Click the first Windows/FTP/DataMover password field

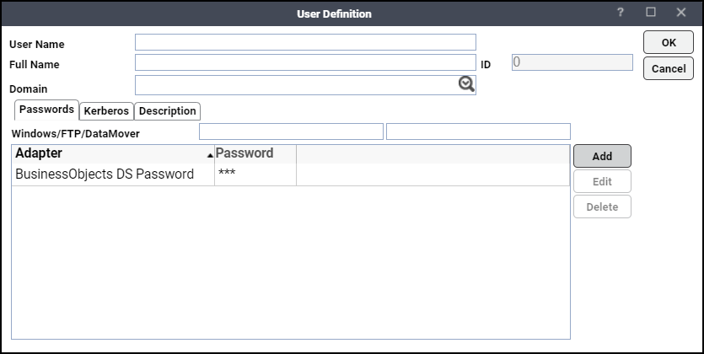point(291,131)
